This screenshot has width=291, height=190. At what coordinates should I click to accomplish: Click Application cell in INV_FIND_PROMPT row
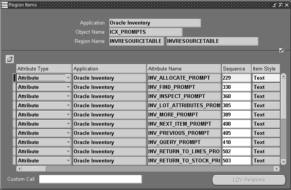tap(109, 87)
